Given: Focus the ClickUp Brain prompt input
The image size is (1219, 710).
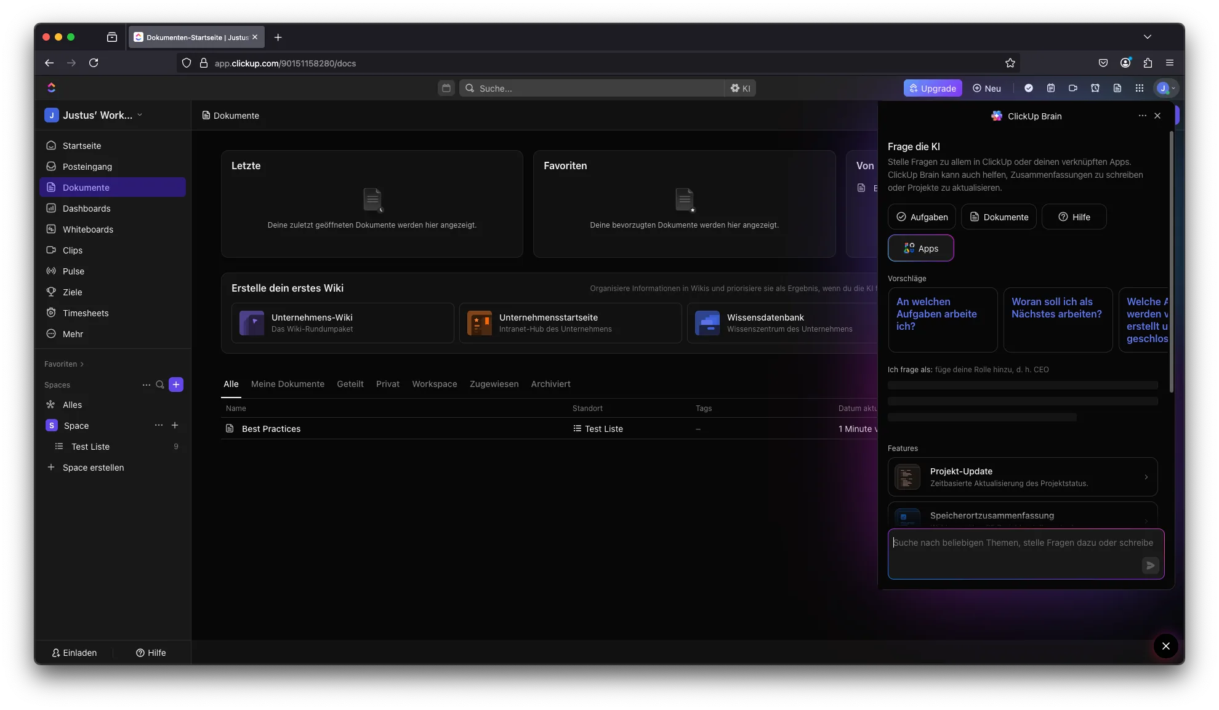Looking at the screenshot, I should pos(1026,554).
